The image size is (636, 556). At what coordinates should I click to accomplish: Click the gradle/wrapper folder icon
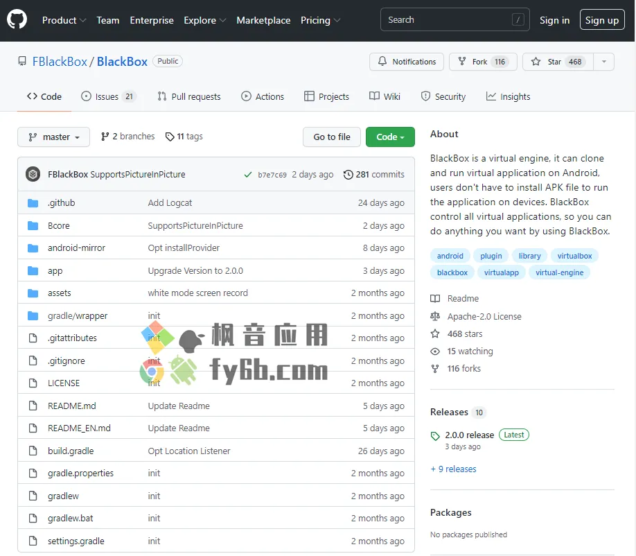click(x=33, y=315)
